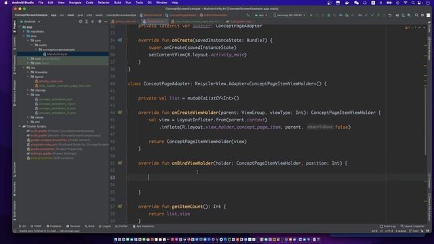
Task: Expand the manifests folder node
Action: click(24, 32)
